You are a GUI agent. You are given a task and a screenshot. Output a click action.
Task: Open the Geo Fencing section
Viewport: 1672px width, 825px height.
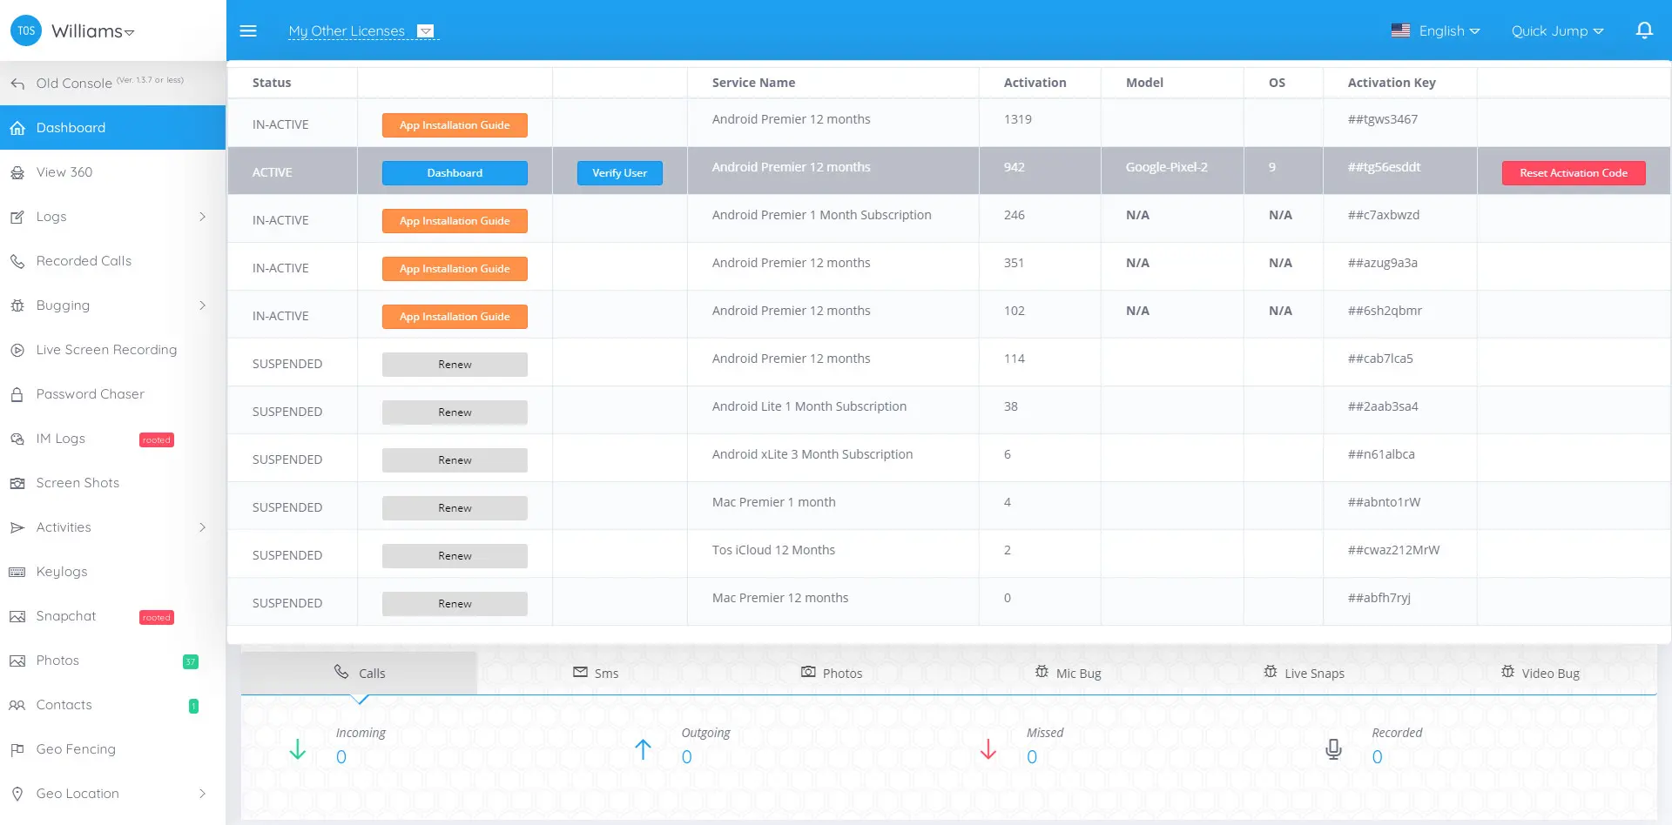pos(76,749)
